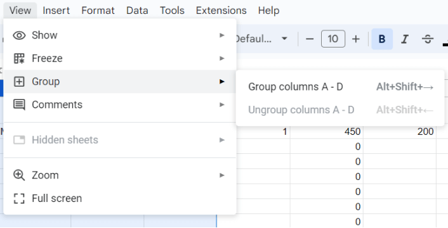The image size is (448, 228).
Task: Click the Zoom magnifier icon
Action: click(x=19, y=175)
